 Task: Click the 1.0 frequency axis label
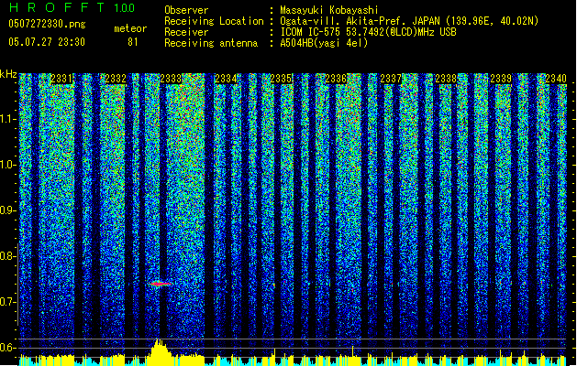coord(7,165)
